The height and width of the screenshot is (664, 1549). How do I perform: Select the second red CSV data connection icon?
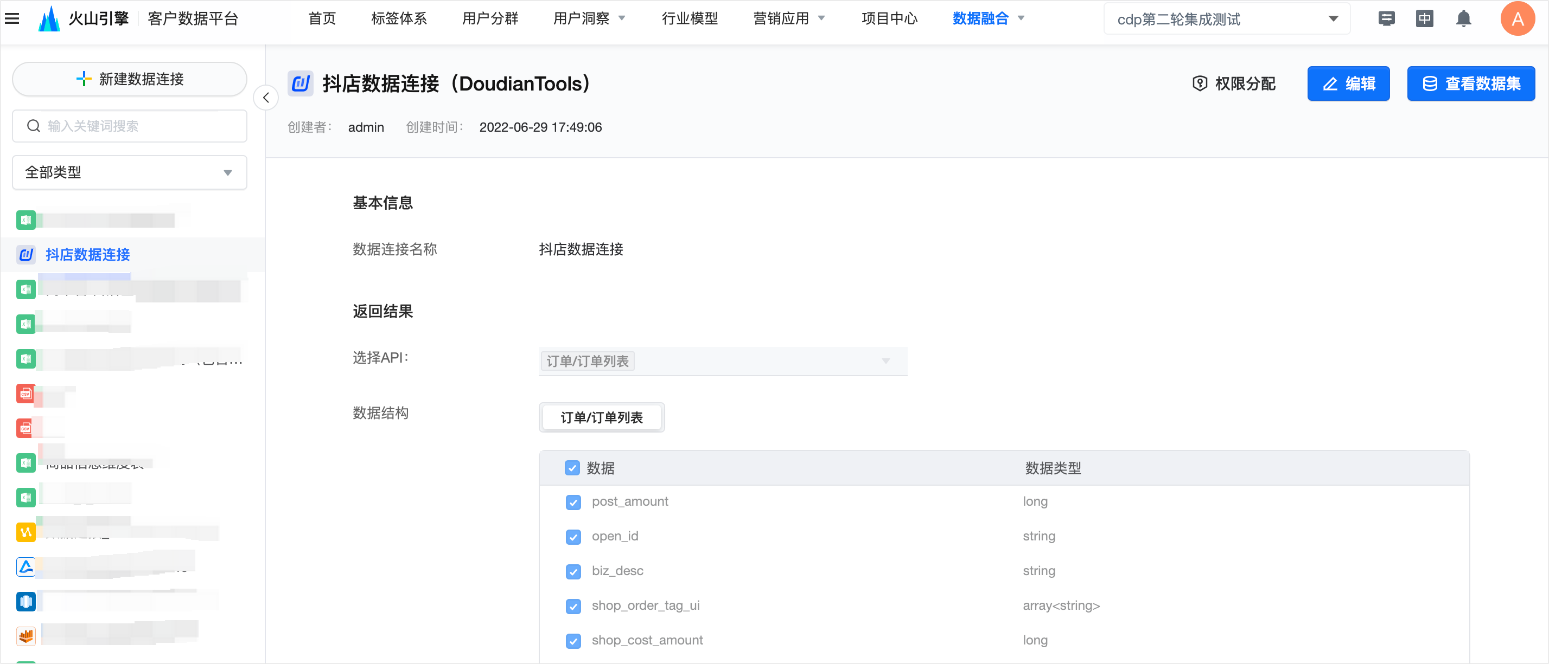26,428
